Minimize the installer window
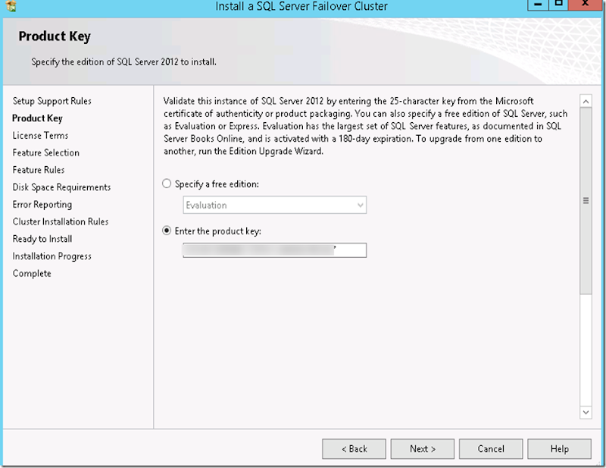The image size is (606, 468). [538, 5]
